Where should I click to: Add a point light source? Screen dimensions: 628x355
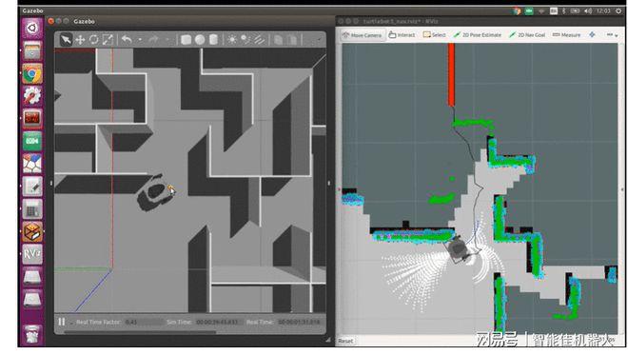pyautogui.click(x=232, y=40)
